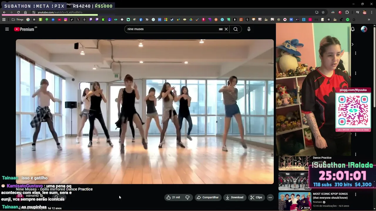Open the Threads bookmark

84,20
